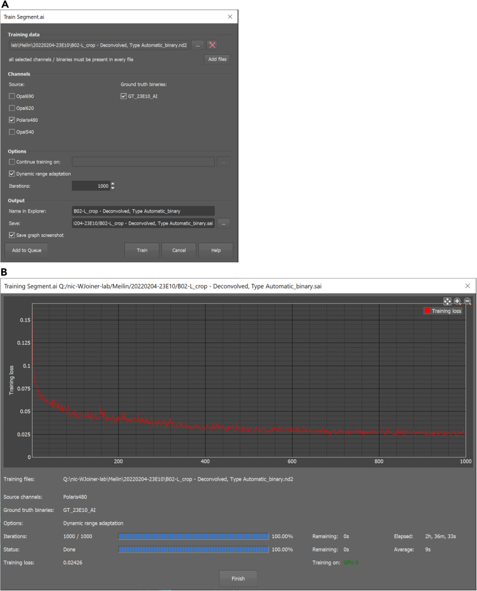Image resolution: width=477 pixels, height=591 pixels.
Task: Close the Training Segment.ai window
Action: 467,286
